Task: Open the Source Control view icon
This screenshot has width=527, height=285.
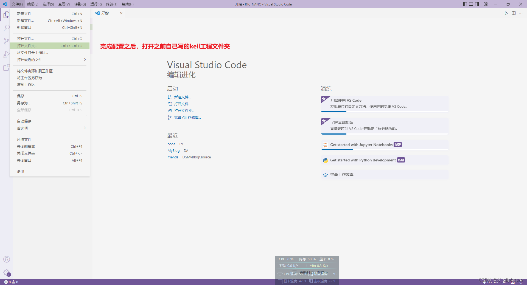Action: point(6,41)
